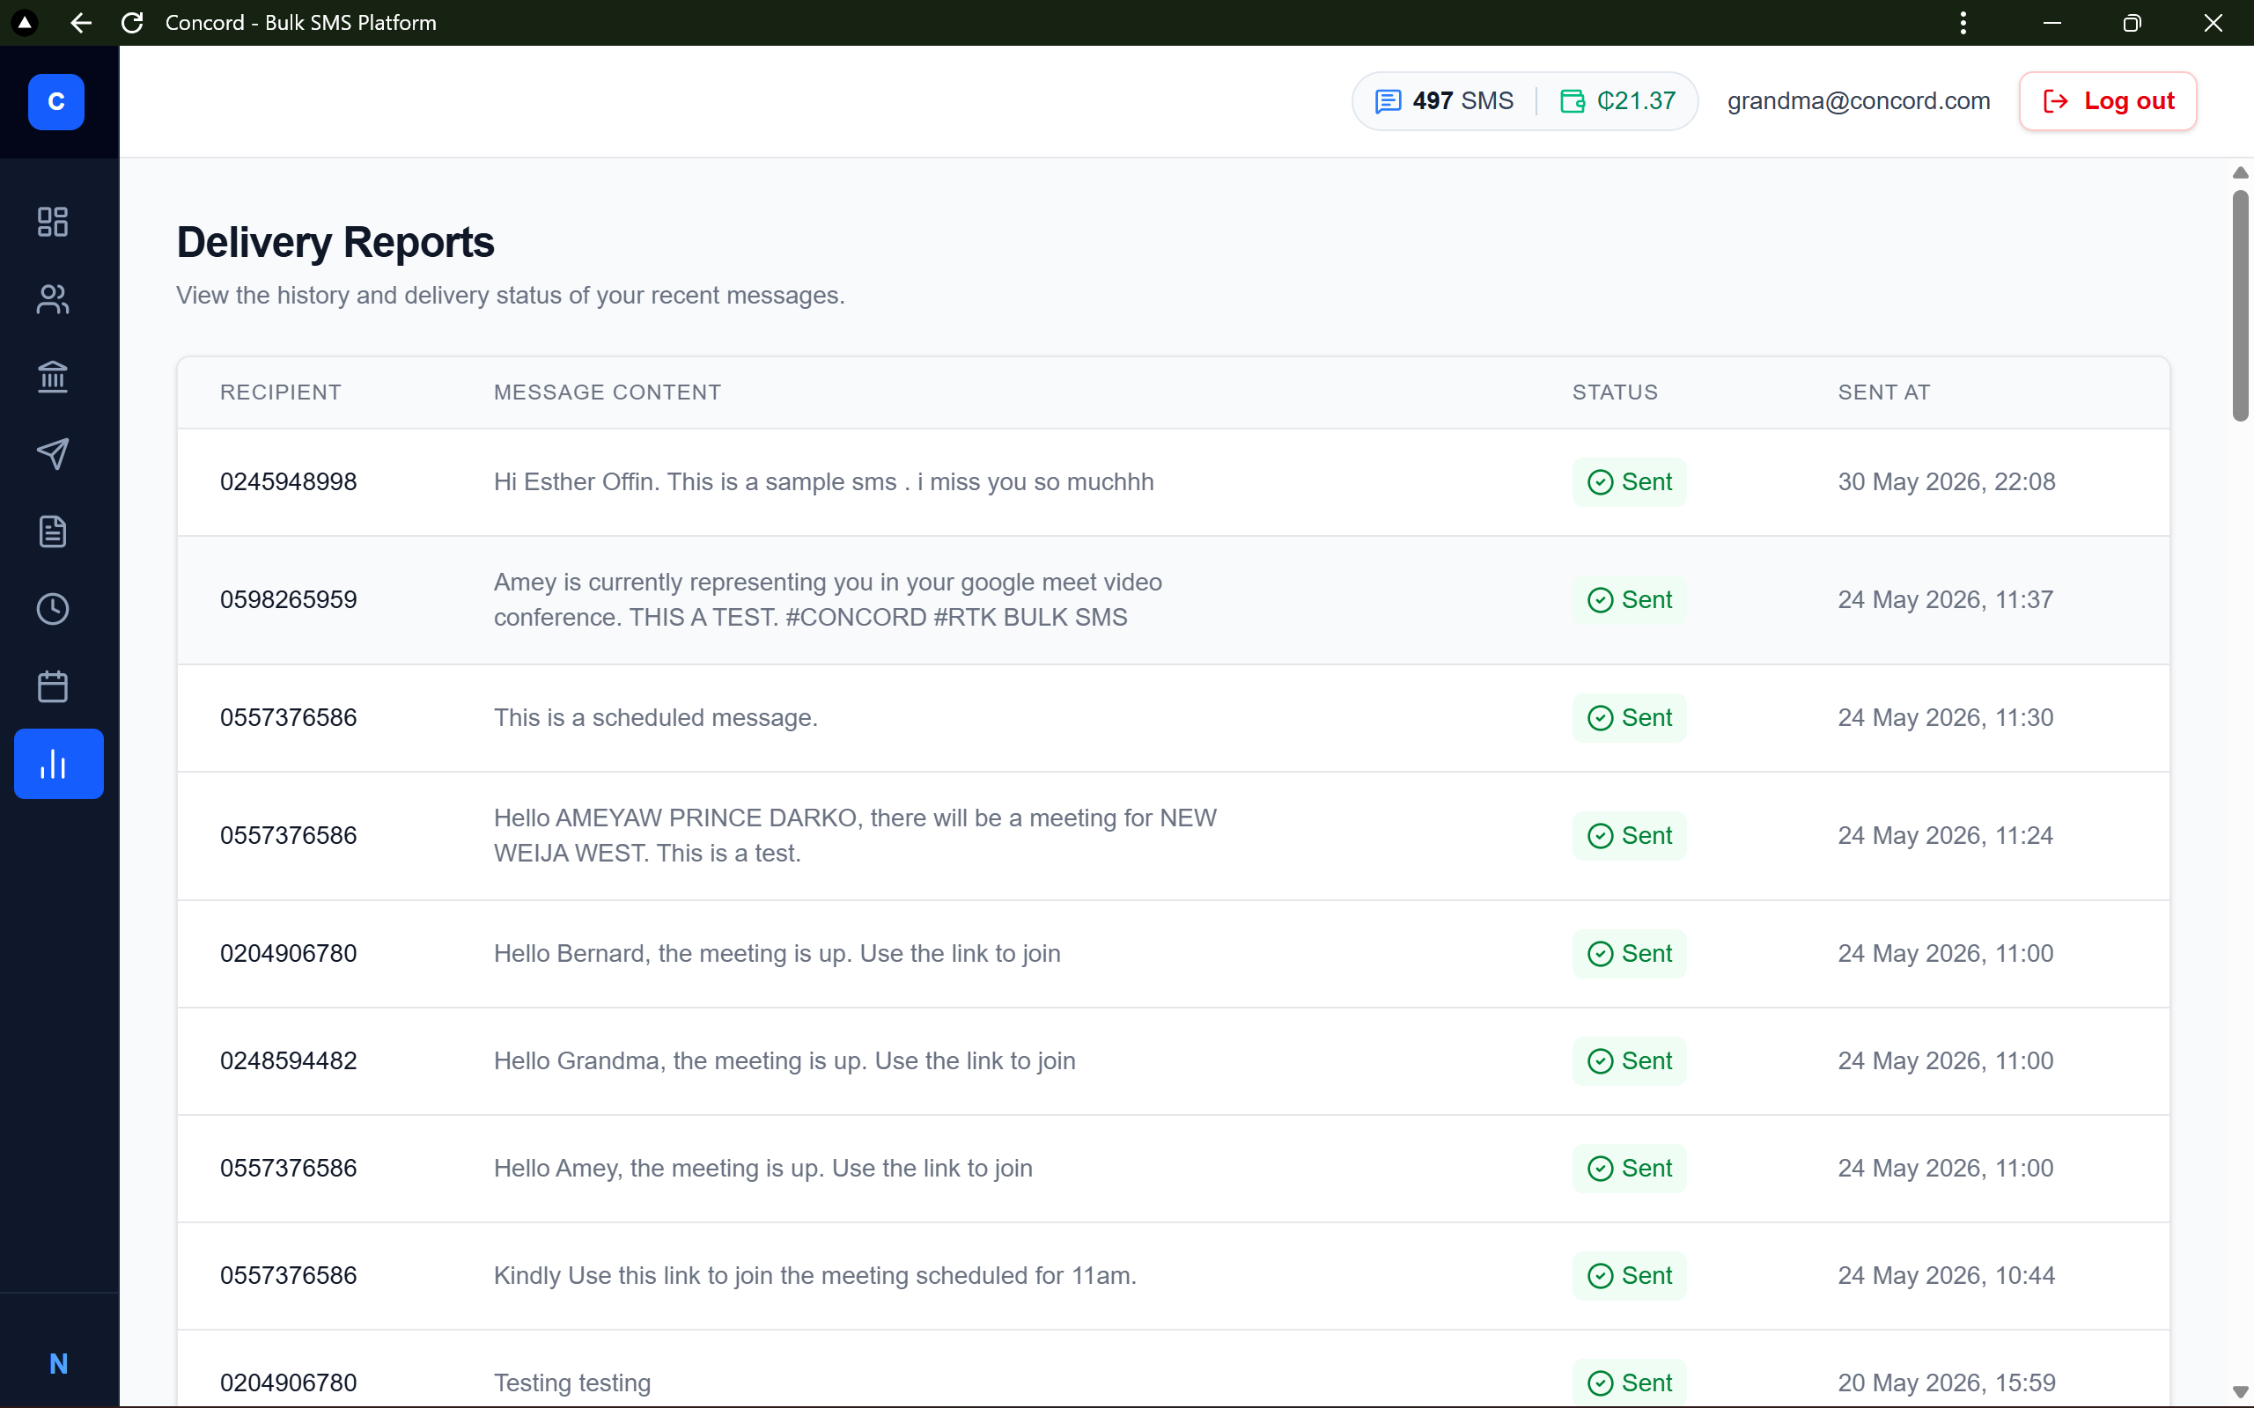Restore down the Concord window
2254x1408 pixels.
tap(2131, 22)
